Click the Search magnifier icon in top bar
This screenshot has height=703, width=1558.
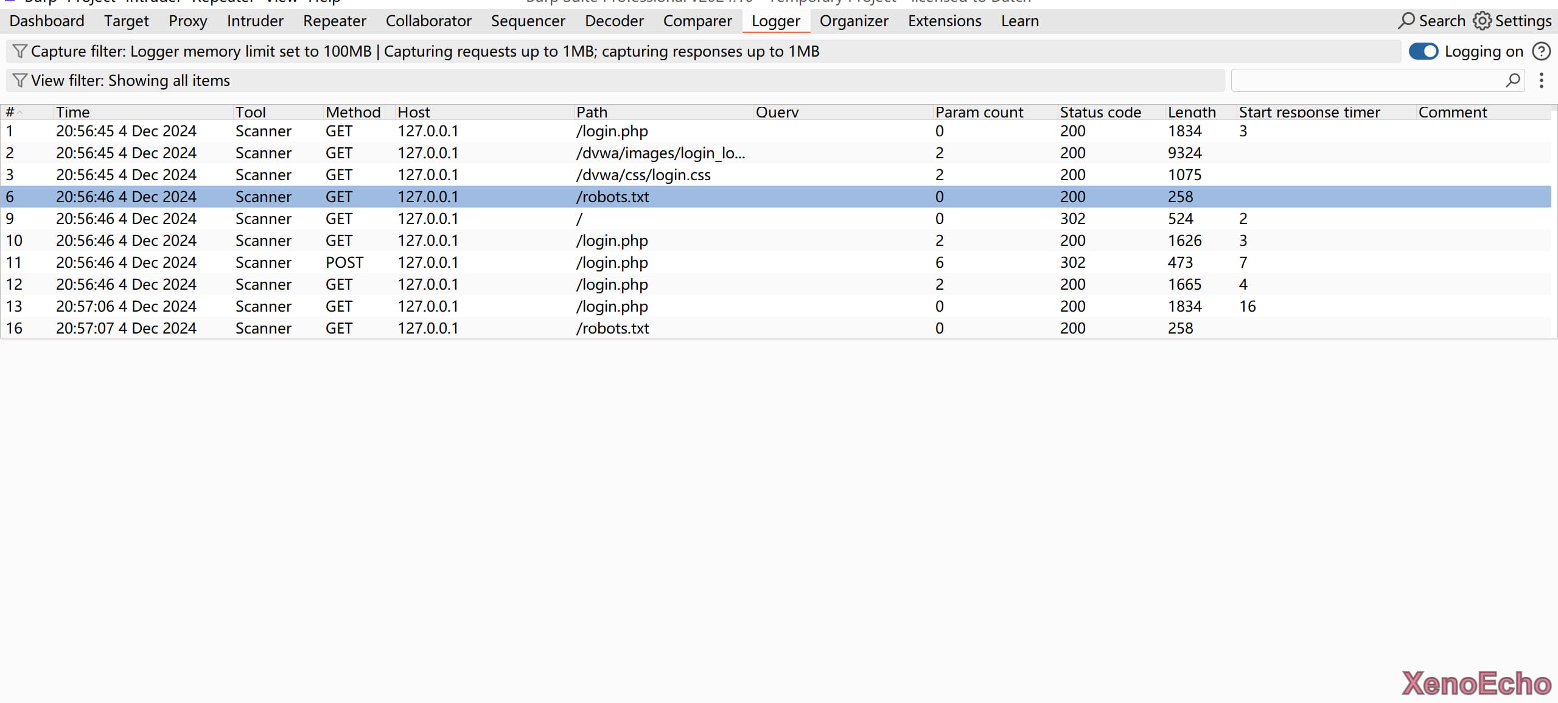point(1406,21)
